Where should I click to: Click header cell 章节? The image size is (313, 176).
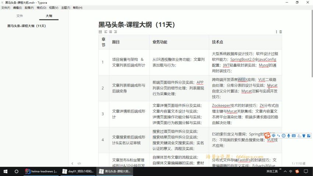[x=103, y=42]
